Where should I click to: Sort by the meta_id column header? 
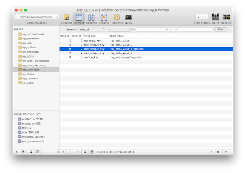66,36
